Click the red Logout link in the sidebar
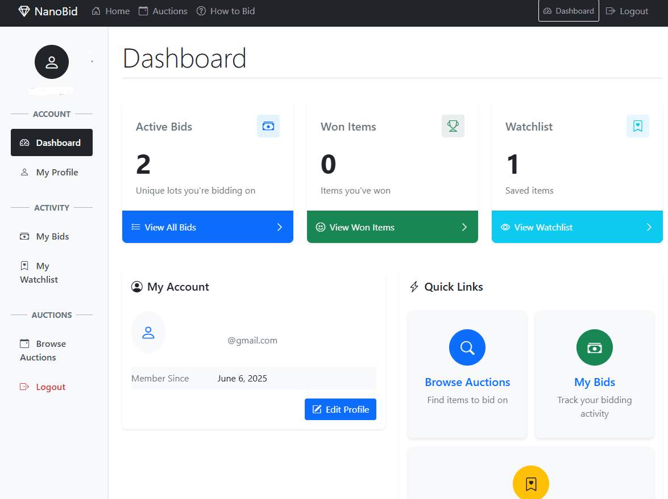The height and width of the screenshot is (499, 668). pos(51,387)
